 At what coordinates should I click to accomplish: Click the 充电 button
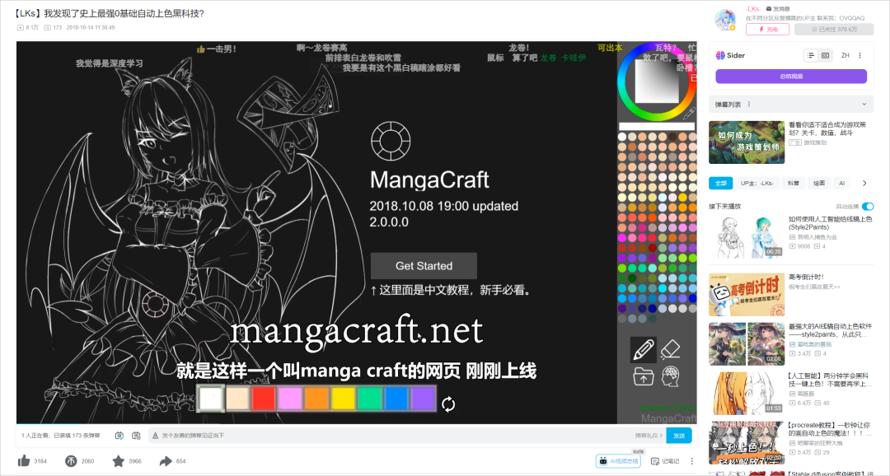pos(767,30)
